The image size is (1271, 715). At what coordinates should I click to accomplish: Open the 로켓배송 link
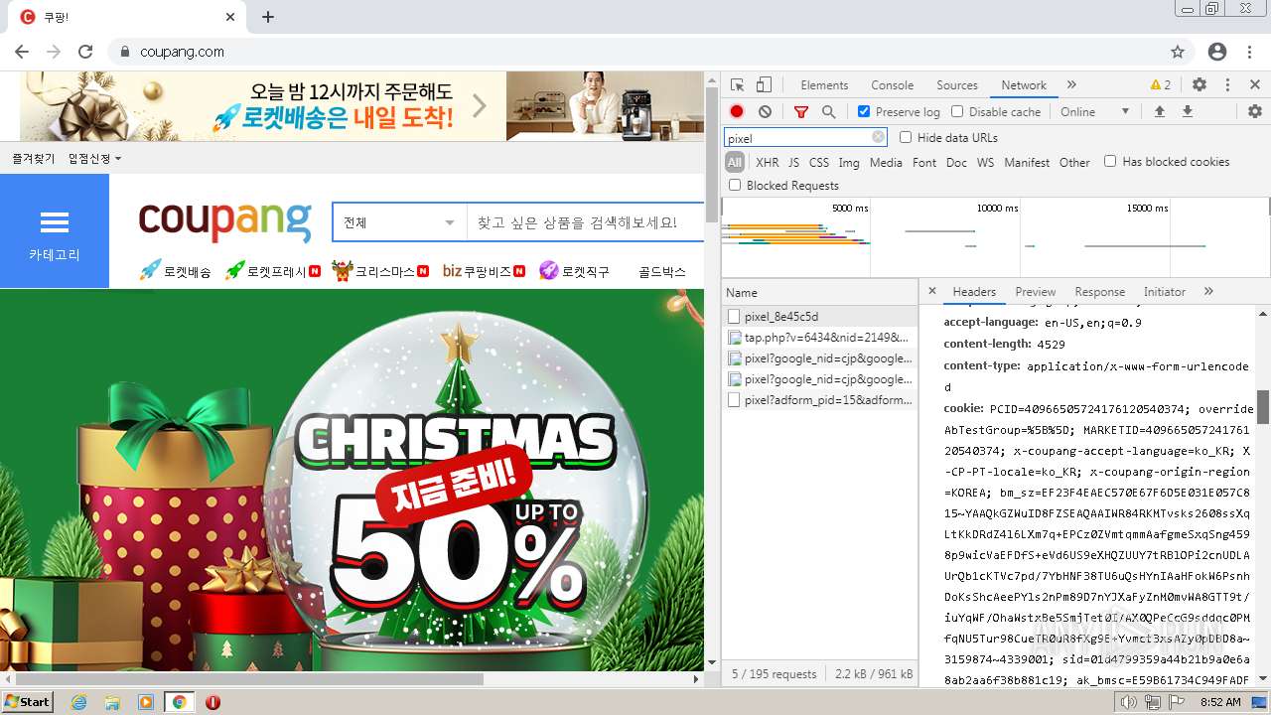click(x=175, y=270)
